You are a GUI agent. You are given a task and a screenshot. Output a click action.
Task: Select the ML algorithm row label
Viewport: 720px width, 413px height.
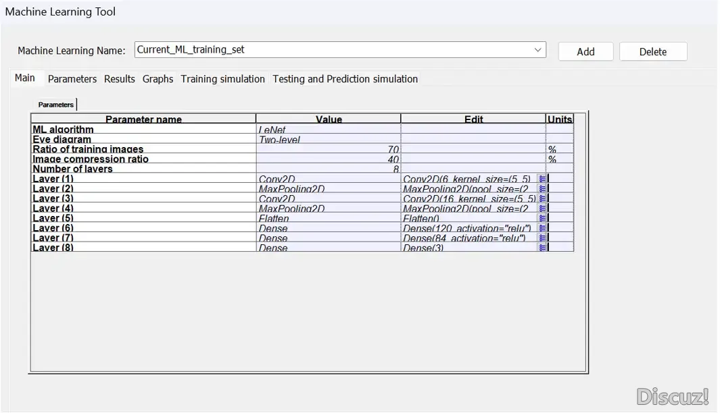tap(143, 130)
